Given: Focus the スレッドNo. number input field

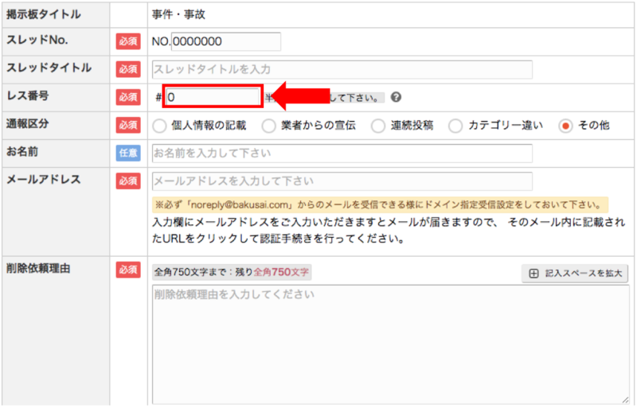Looking at the screenshot, I should click(225, 41).
